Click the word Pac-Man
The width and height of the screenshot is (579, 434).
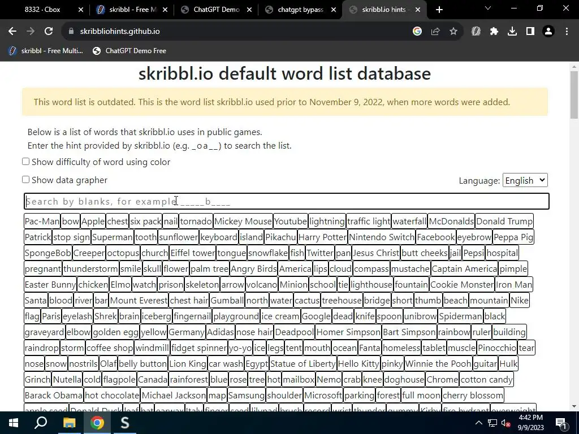click(x=42, y=222)
